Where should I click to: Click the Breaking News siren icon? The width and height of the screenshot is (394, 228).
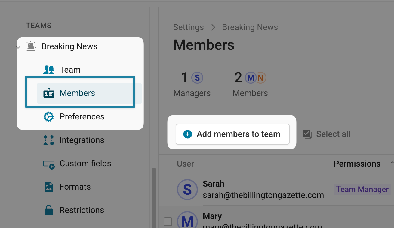(31, 46)
